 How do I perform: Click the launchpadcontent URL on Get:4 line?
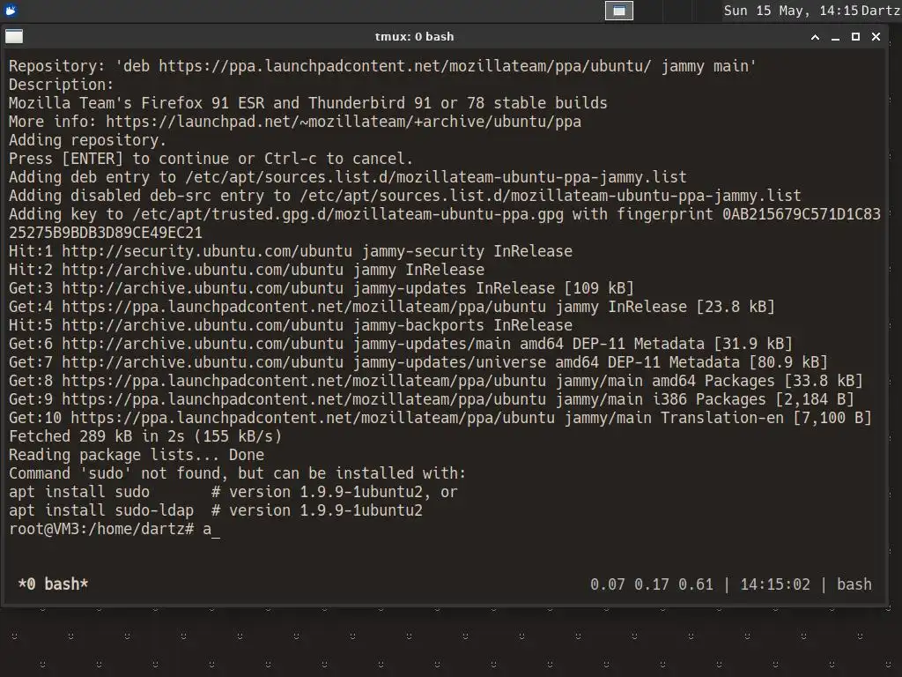coord(304,306)
